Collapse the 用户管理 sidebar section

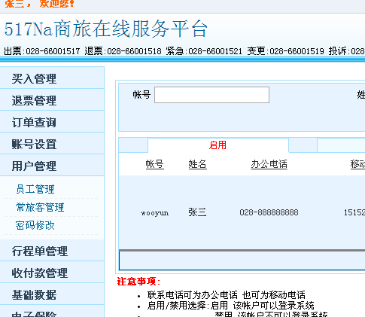pyautogui.click(x=52, y=166)
